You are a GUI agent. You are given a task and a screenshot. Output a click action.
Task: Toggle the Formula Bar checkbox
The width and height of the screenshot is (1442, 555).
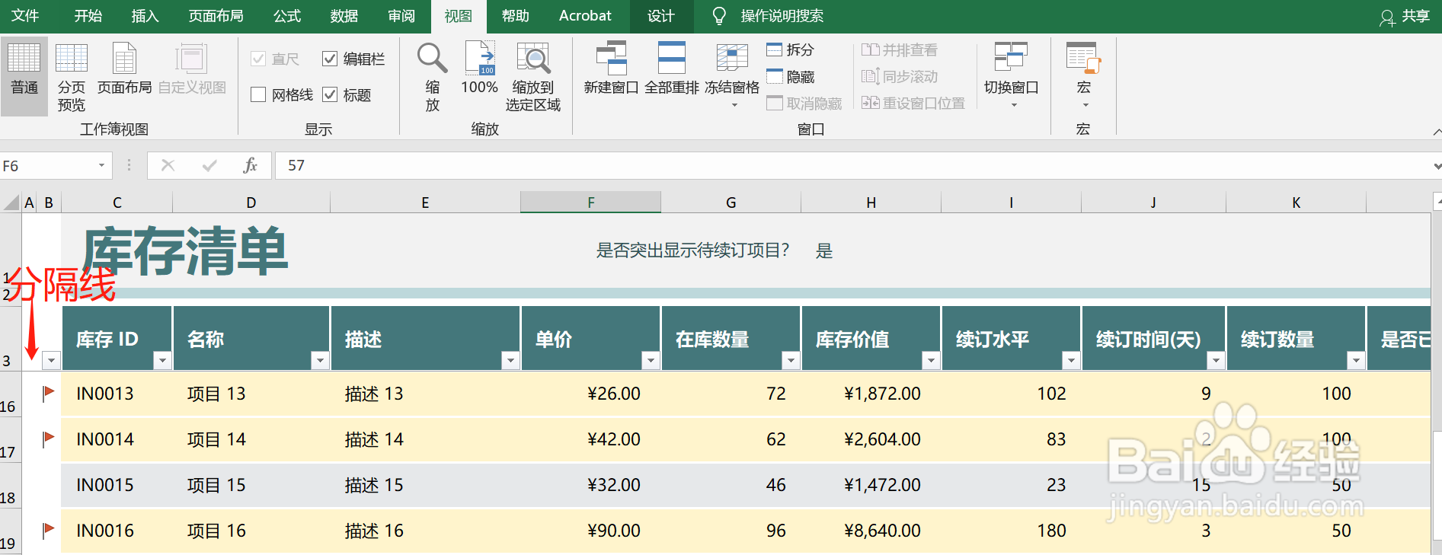coord(330,59)
